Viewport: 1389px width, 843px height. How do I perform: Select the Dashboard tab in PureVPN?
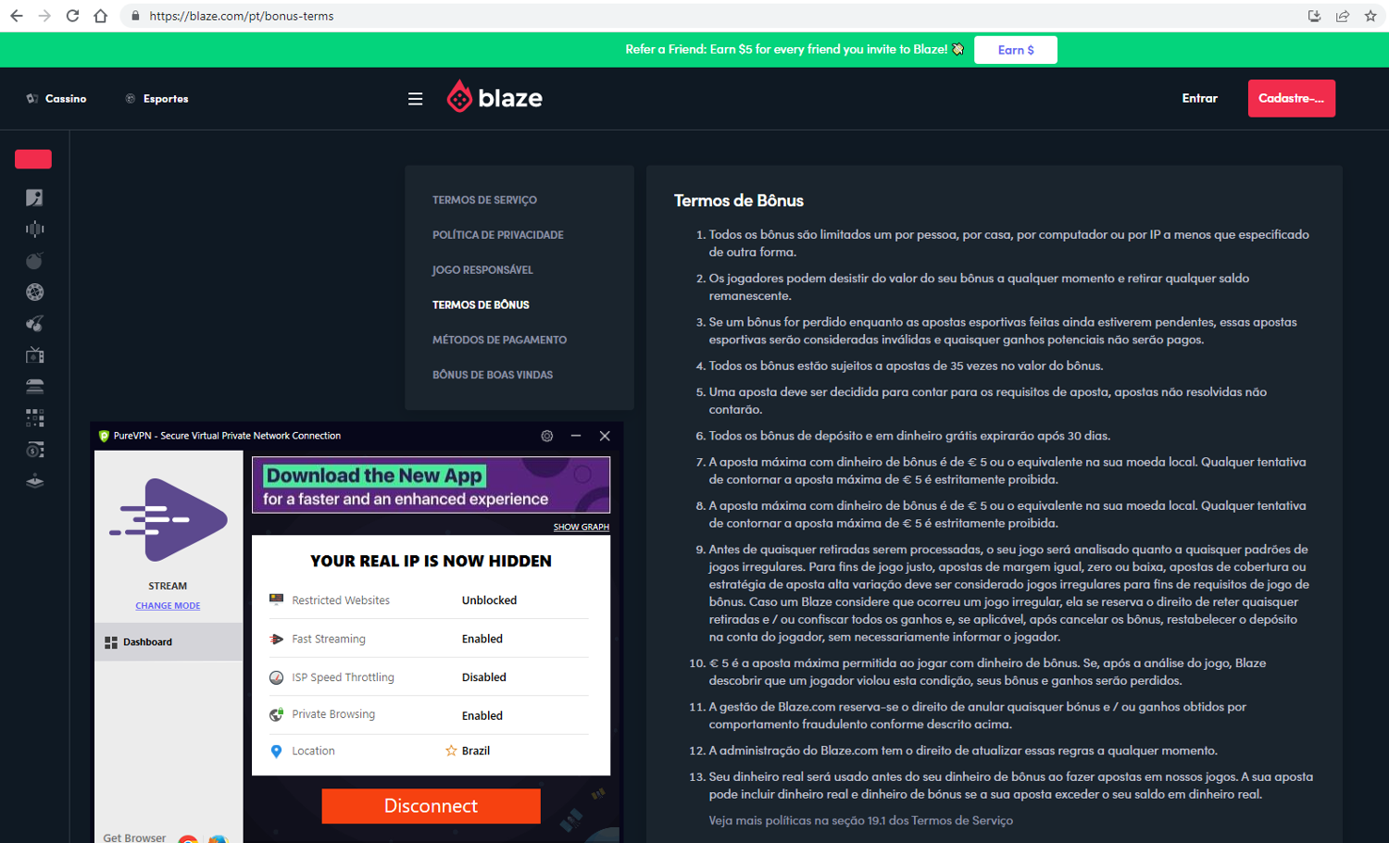[147, 642]
